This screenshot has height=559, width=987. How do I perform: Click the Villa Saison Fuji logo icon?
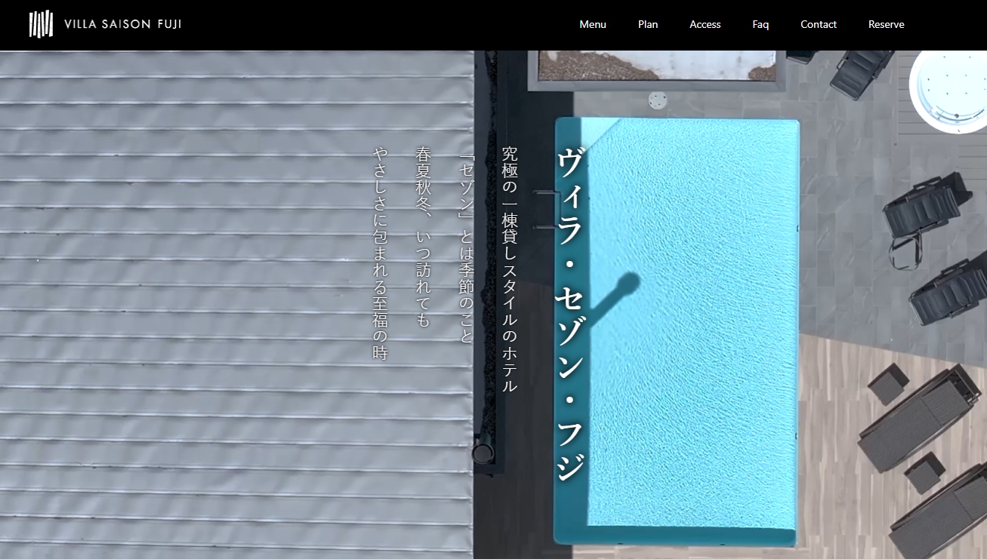pyautogui.click(x=41, y=24)
